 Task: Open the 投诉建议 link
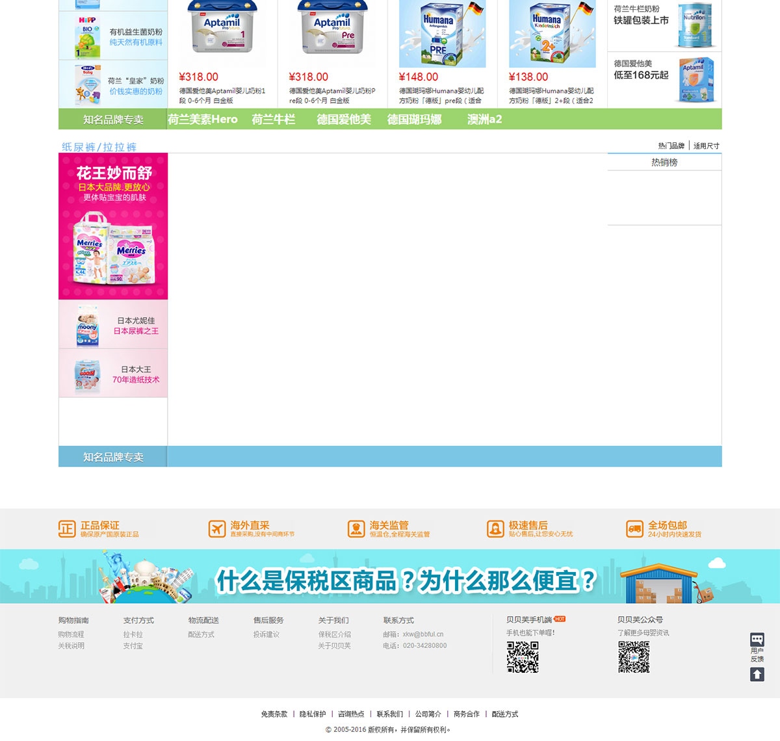point(266,634)
